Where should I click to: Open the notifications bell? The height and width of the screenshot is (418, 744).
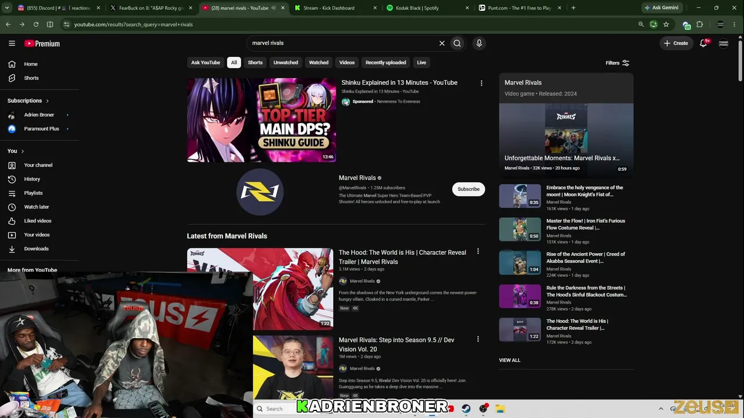click(703, 43)
